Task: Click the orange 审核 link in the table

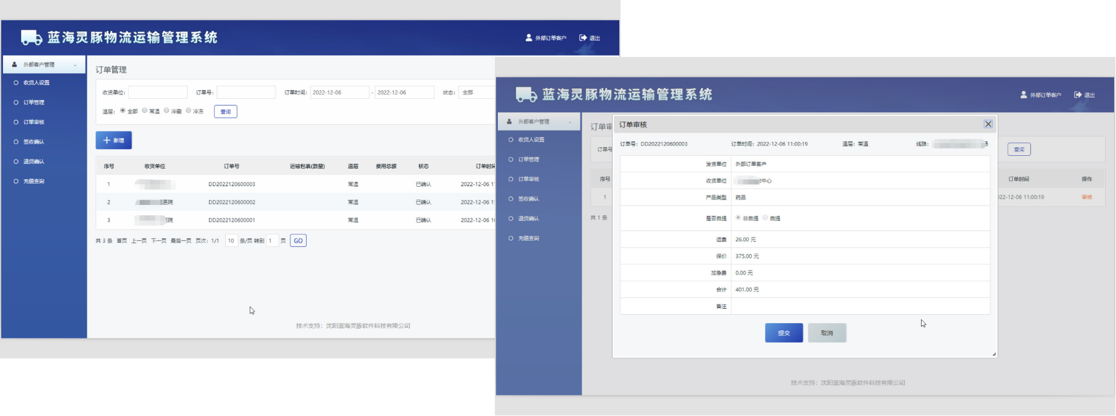Action: pyautogui.click(x=1087, y=197)
